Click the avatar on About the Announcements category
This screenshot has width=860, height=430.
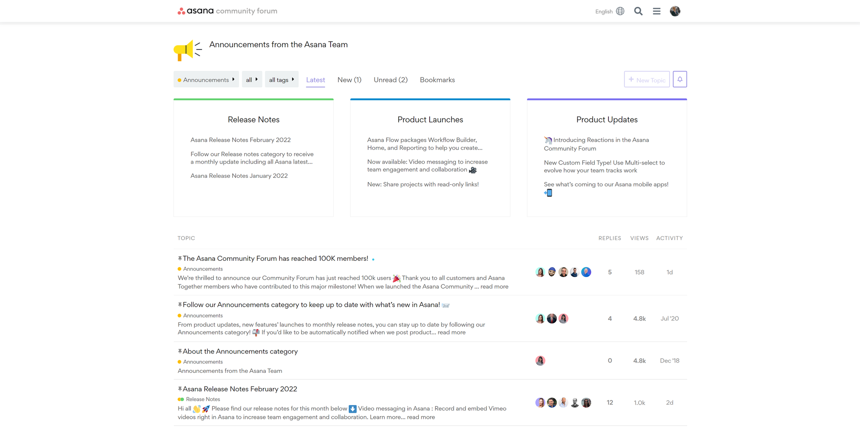point(541,360)
